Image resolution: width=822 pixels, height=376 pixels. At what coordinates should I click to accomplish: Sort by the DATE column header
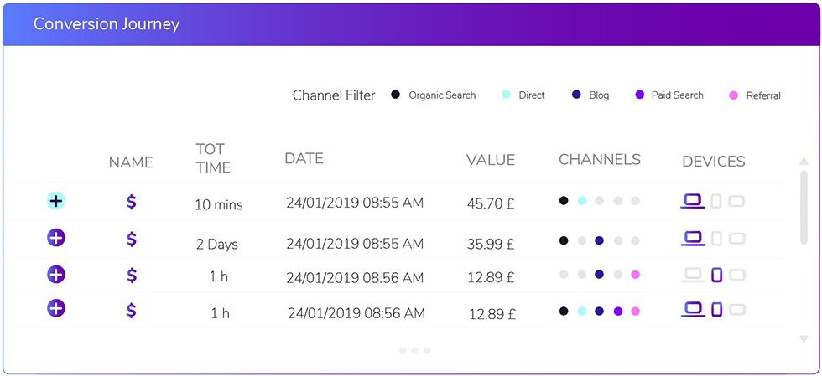(x=304, y=158)
